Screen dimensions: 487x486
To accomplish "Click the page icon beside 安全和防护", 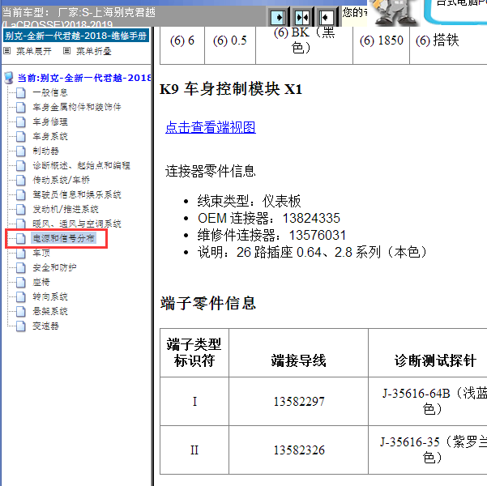I will [x=21, y=267].
